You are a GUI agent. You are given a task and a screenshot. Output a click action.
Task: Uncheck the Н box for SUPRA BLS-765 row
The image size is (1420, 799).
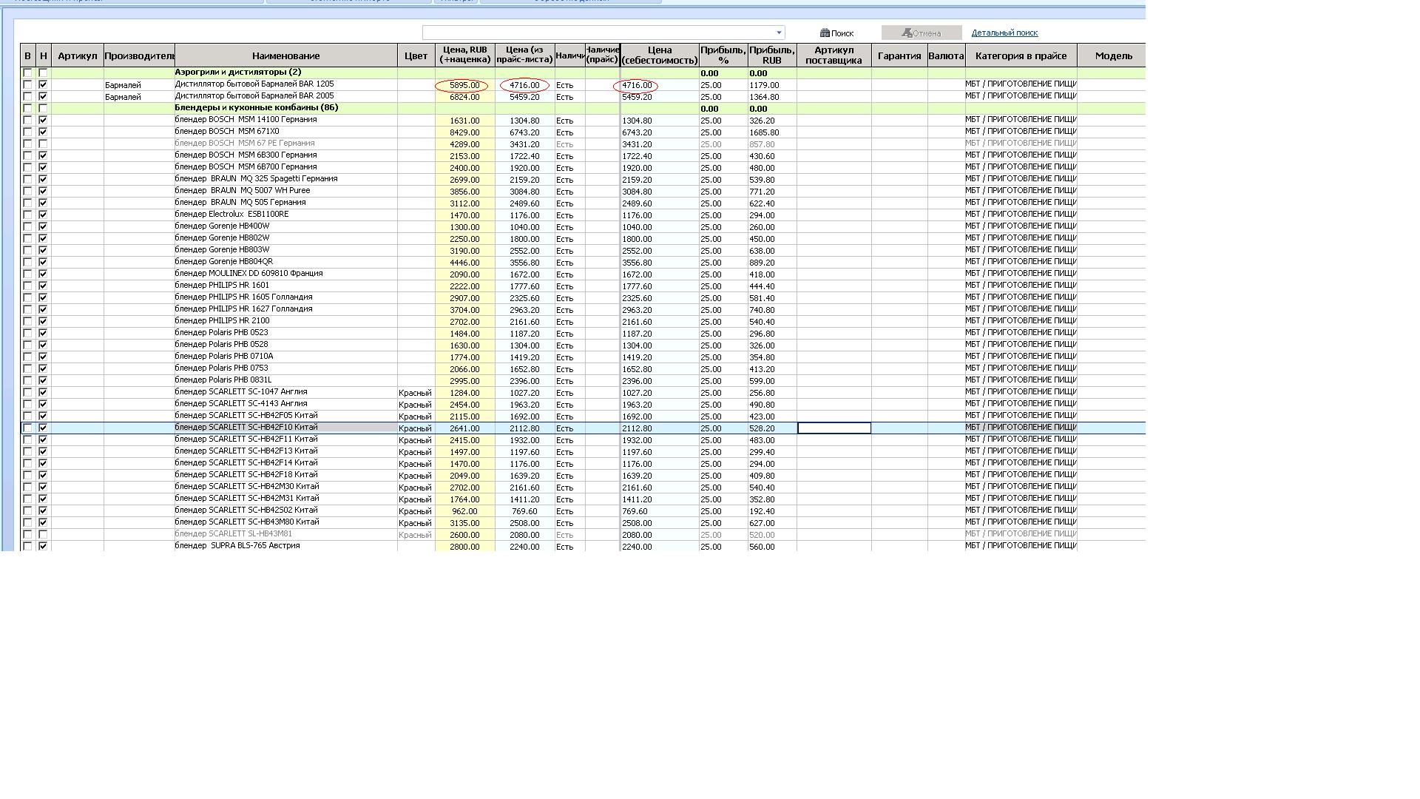click(x=43, y=547)
